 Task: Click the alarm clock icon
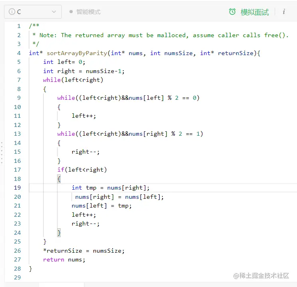pyautogui.click(x=232, y=12)
